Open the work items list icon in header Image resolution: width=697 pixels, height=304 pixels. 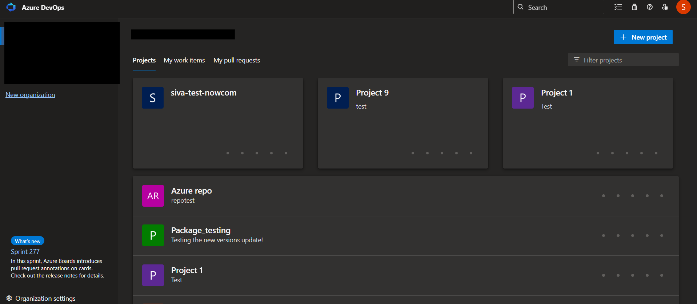pos(618,7)
